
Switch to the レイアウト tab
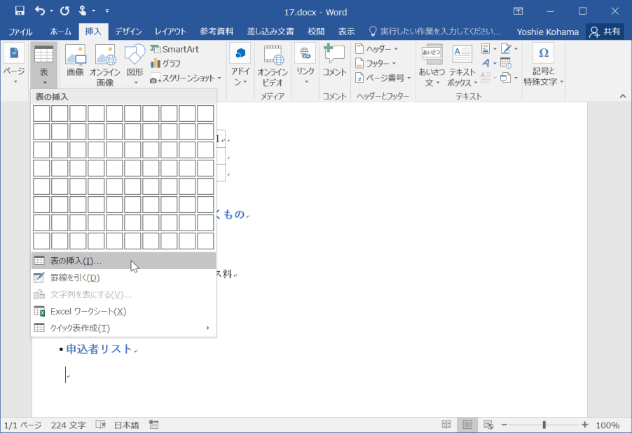click(170, 32)
